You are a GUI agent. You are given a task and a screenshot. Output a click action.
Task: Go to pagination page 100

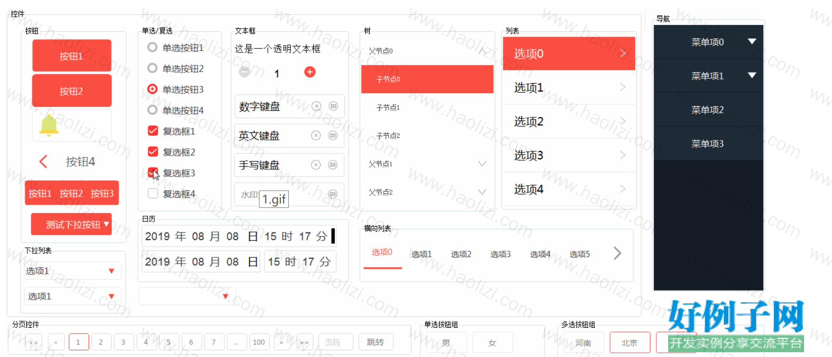click(259, 342)
